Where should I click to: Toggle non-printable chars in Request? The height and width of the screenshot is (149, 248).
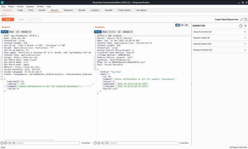click(18, 32)
